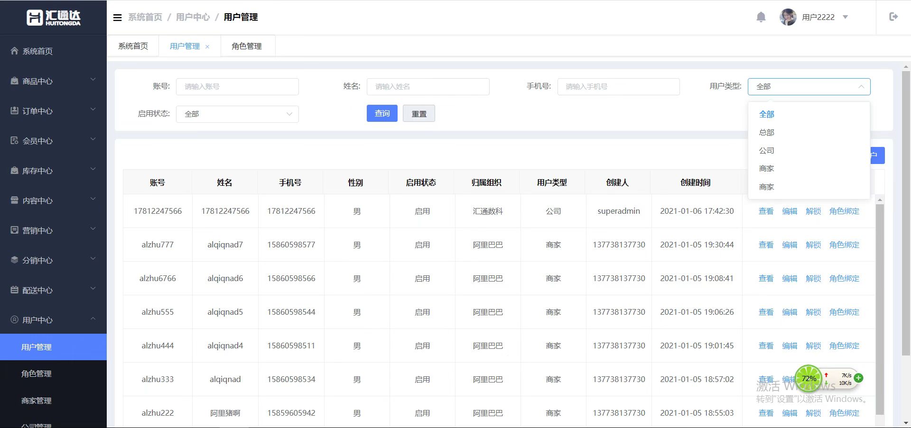Click 编辑 for account alzhu555
911x428 pixels.
click(790, 312)
